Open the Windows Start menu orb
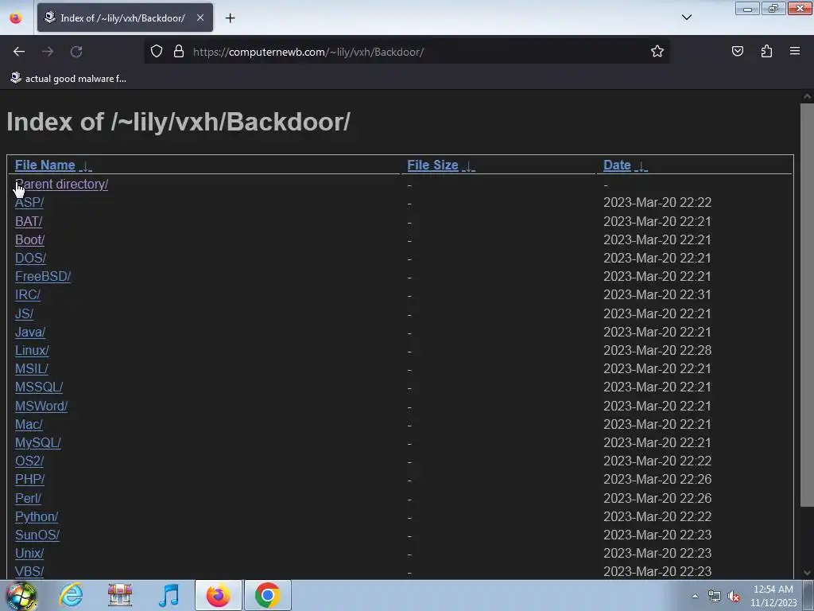The image size is (814, 611). 21,596
